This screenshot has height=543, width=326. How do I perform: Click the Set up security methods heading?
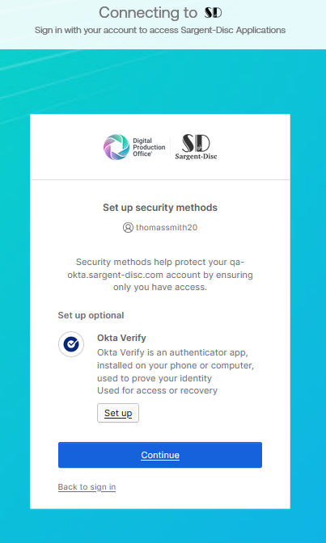160,208
